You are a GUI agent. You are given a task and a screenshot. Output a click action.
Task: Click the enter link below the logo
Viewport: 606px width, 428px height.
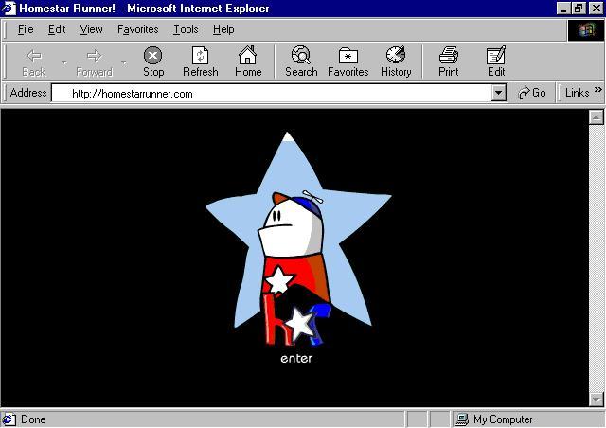[x=296, y=359]
